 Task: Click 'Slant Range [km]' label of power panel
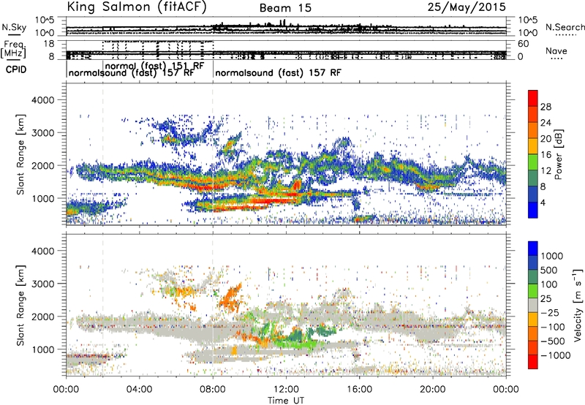tap(20, 155)
